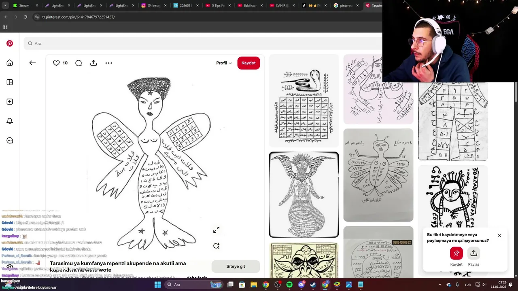Click the browser back arrow
Image resolution: width=518 pixels, height=291 pixels.
(x=6, y=17)
